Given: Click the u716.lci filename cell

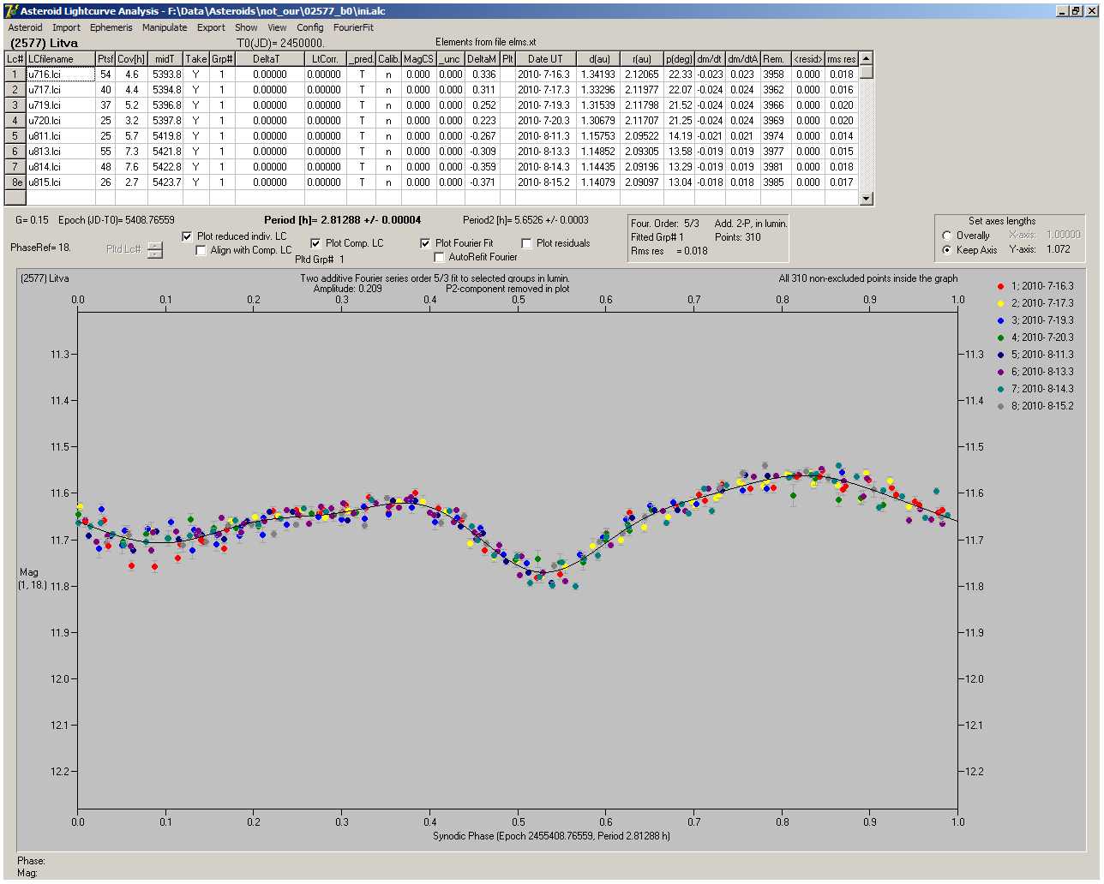Looking at the screenshot, I should [60, 75].
